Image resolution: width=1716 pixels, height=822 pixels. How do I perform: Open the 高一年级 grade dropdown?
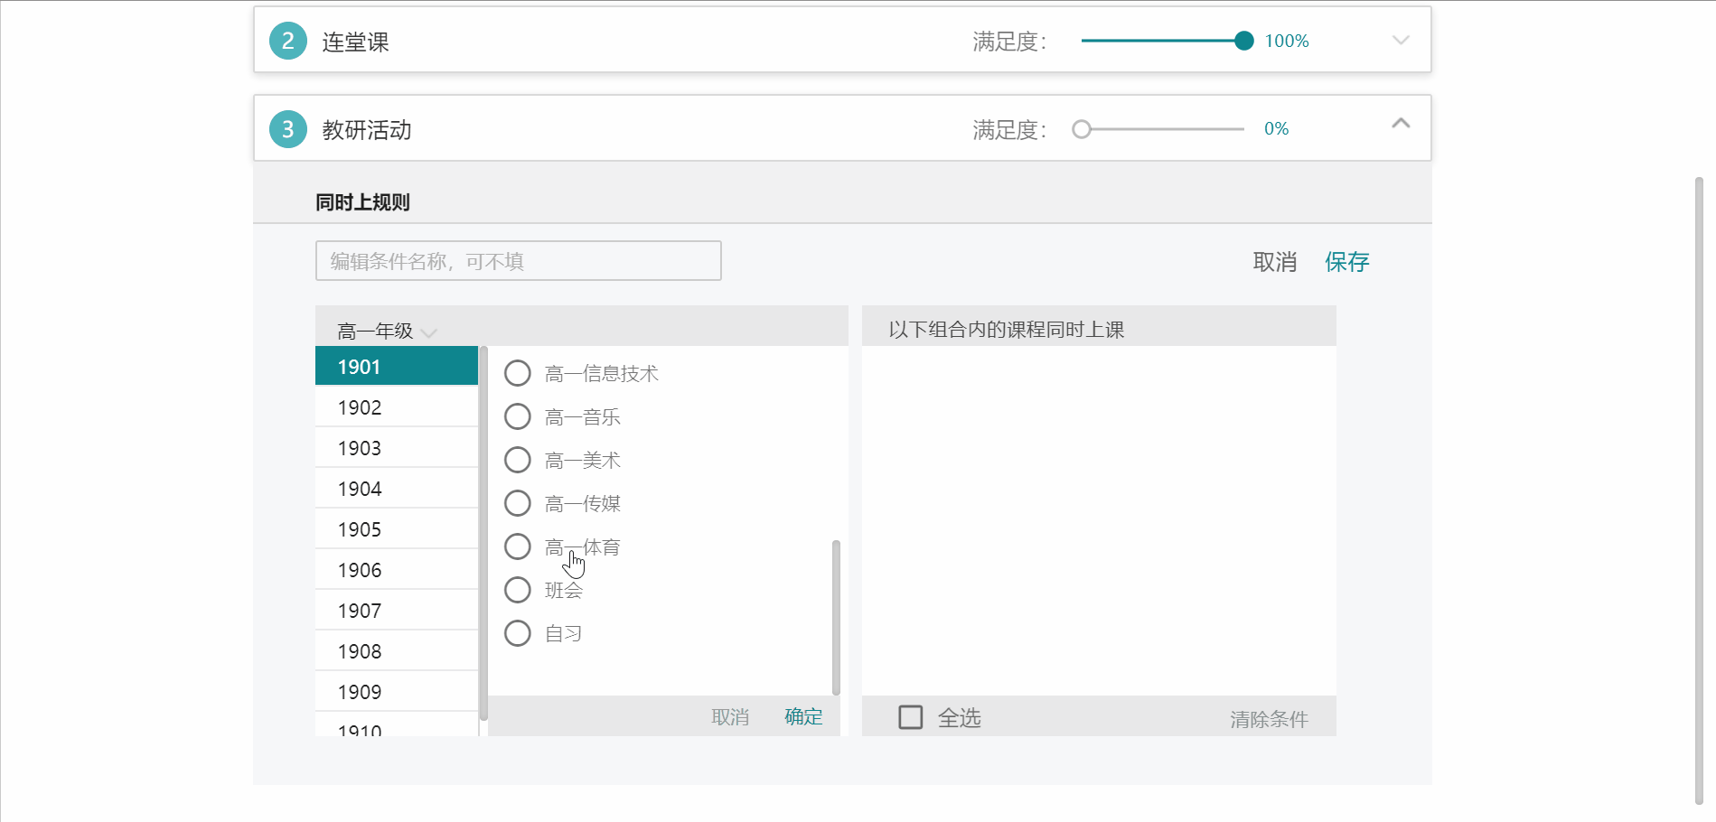[x=387, y=332]
